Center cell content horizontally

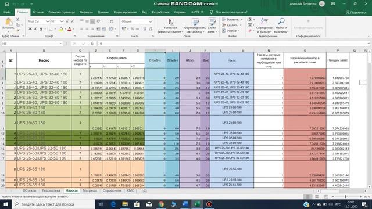point(87,29)
